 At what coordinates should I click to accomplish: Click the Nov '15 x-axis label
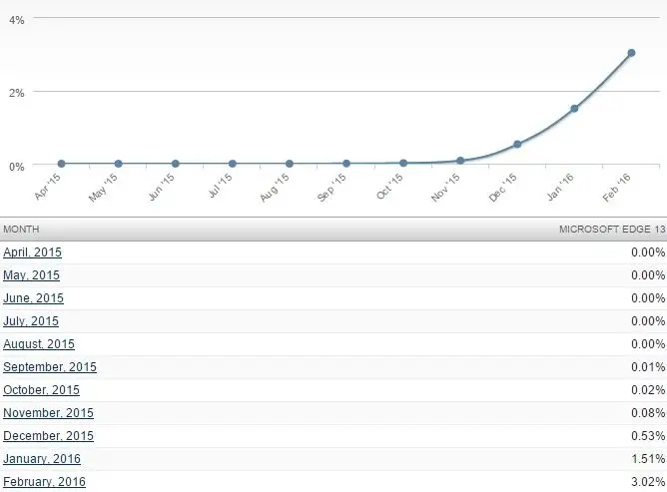click(445, 187)
